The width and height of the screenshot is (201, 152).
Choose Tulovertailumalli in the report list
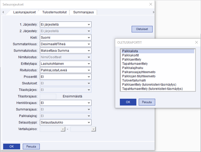pos(134,80)
